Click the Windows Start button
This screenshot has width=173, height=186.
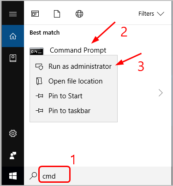coord(13,176)
